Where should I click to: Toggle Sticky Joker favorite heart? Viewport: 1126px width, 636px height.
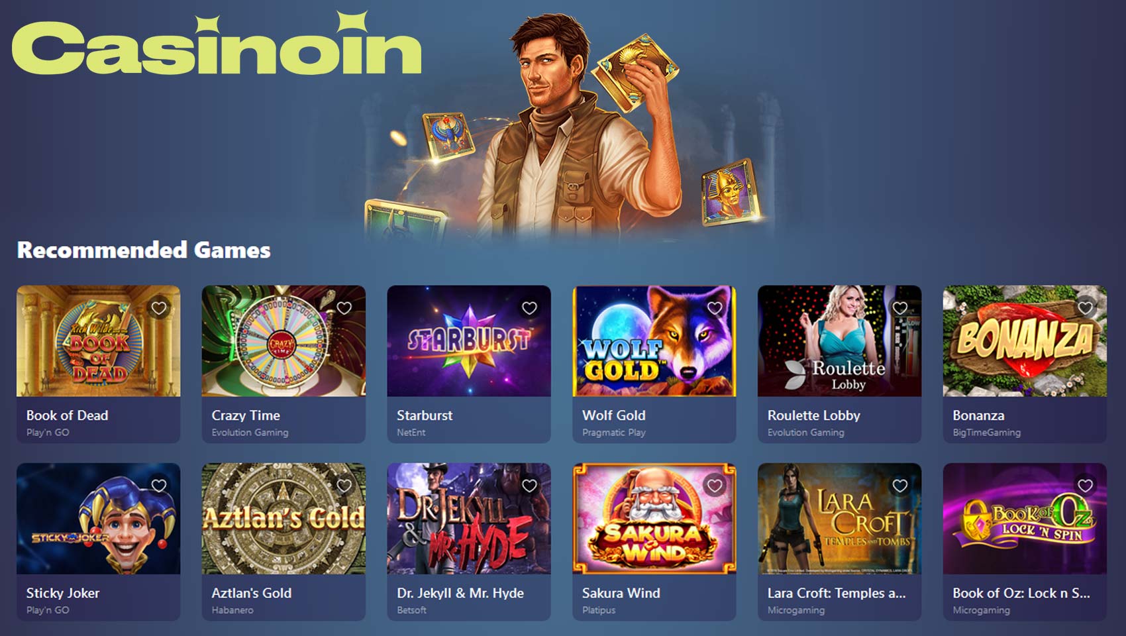click(159, 486)
